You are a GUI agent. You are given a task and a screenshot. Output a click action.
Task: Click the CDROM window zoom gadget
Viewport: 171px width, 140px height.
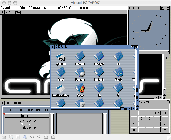132,47
